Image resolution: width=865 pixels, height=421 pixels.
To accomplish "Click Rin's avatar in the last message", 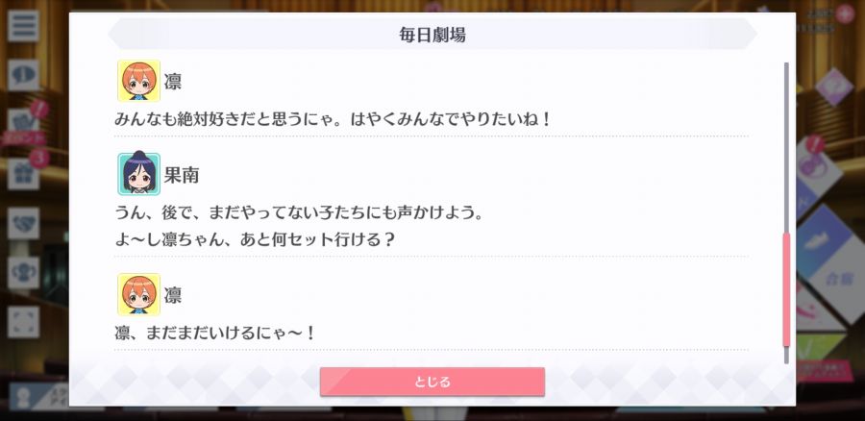I will click(139, 295).
